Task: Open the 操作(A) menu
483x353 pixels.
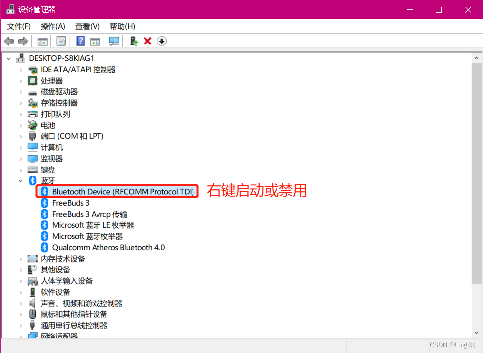Action: tap(52, 27)
